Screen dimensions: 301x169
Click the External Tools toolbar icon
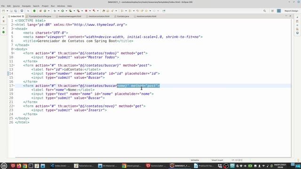(x=78, y=11)
